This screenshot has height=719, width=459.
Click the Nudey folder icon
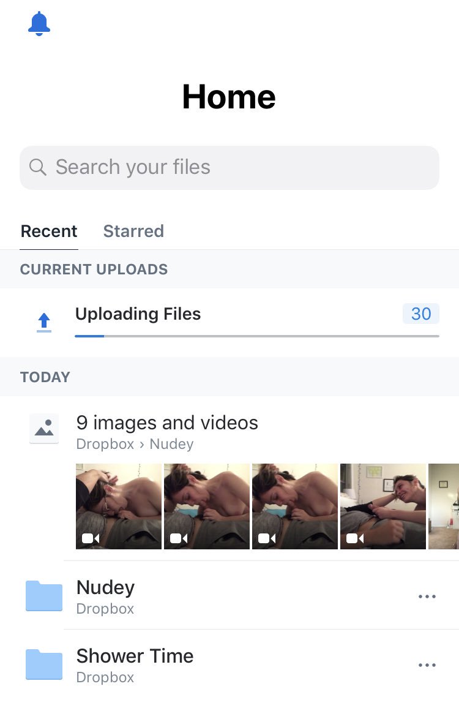pyautogui.click(x=44, y=596)
